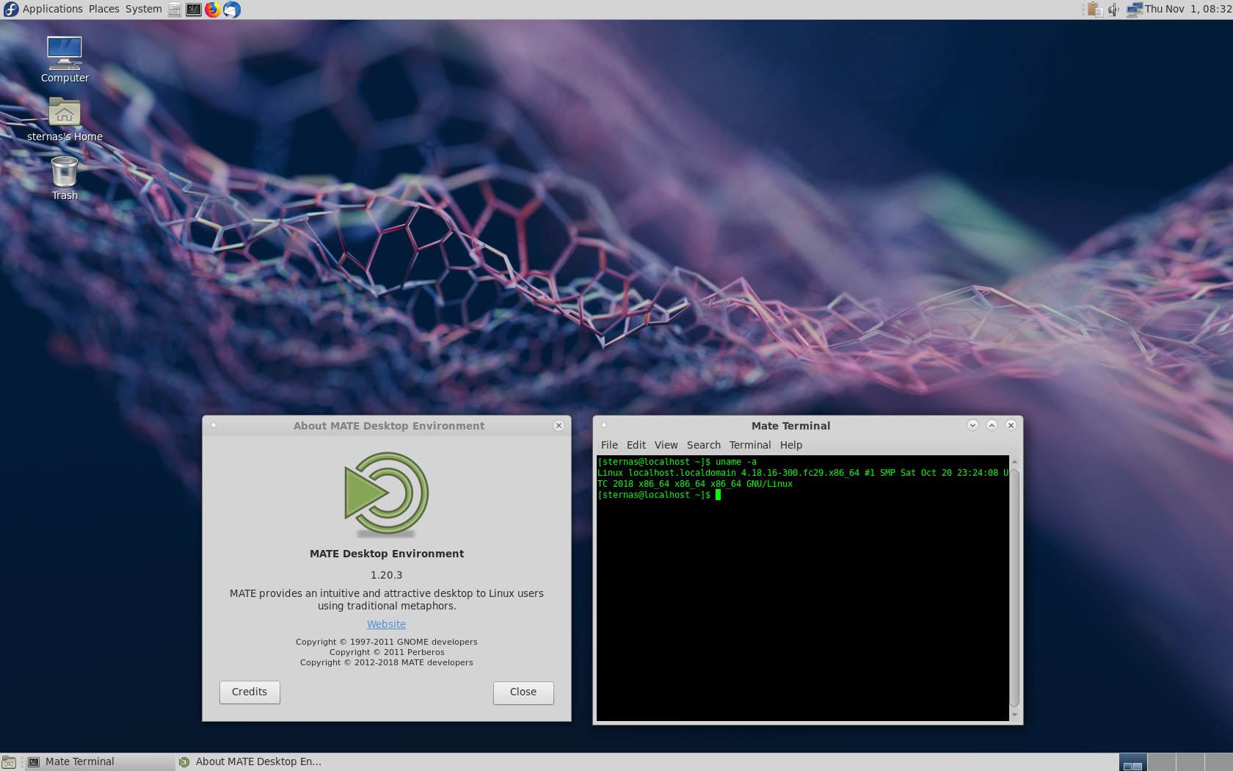Maximize the Mate Terminal window
Viewport: 1233px width, 771px height.
[x=992, y=425]
